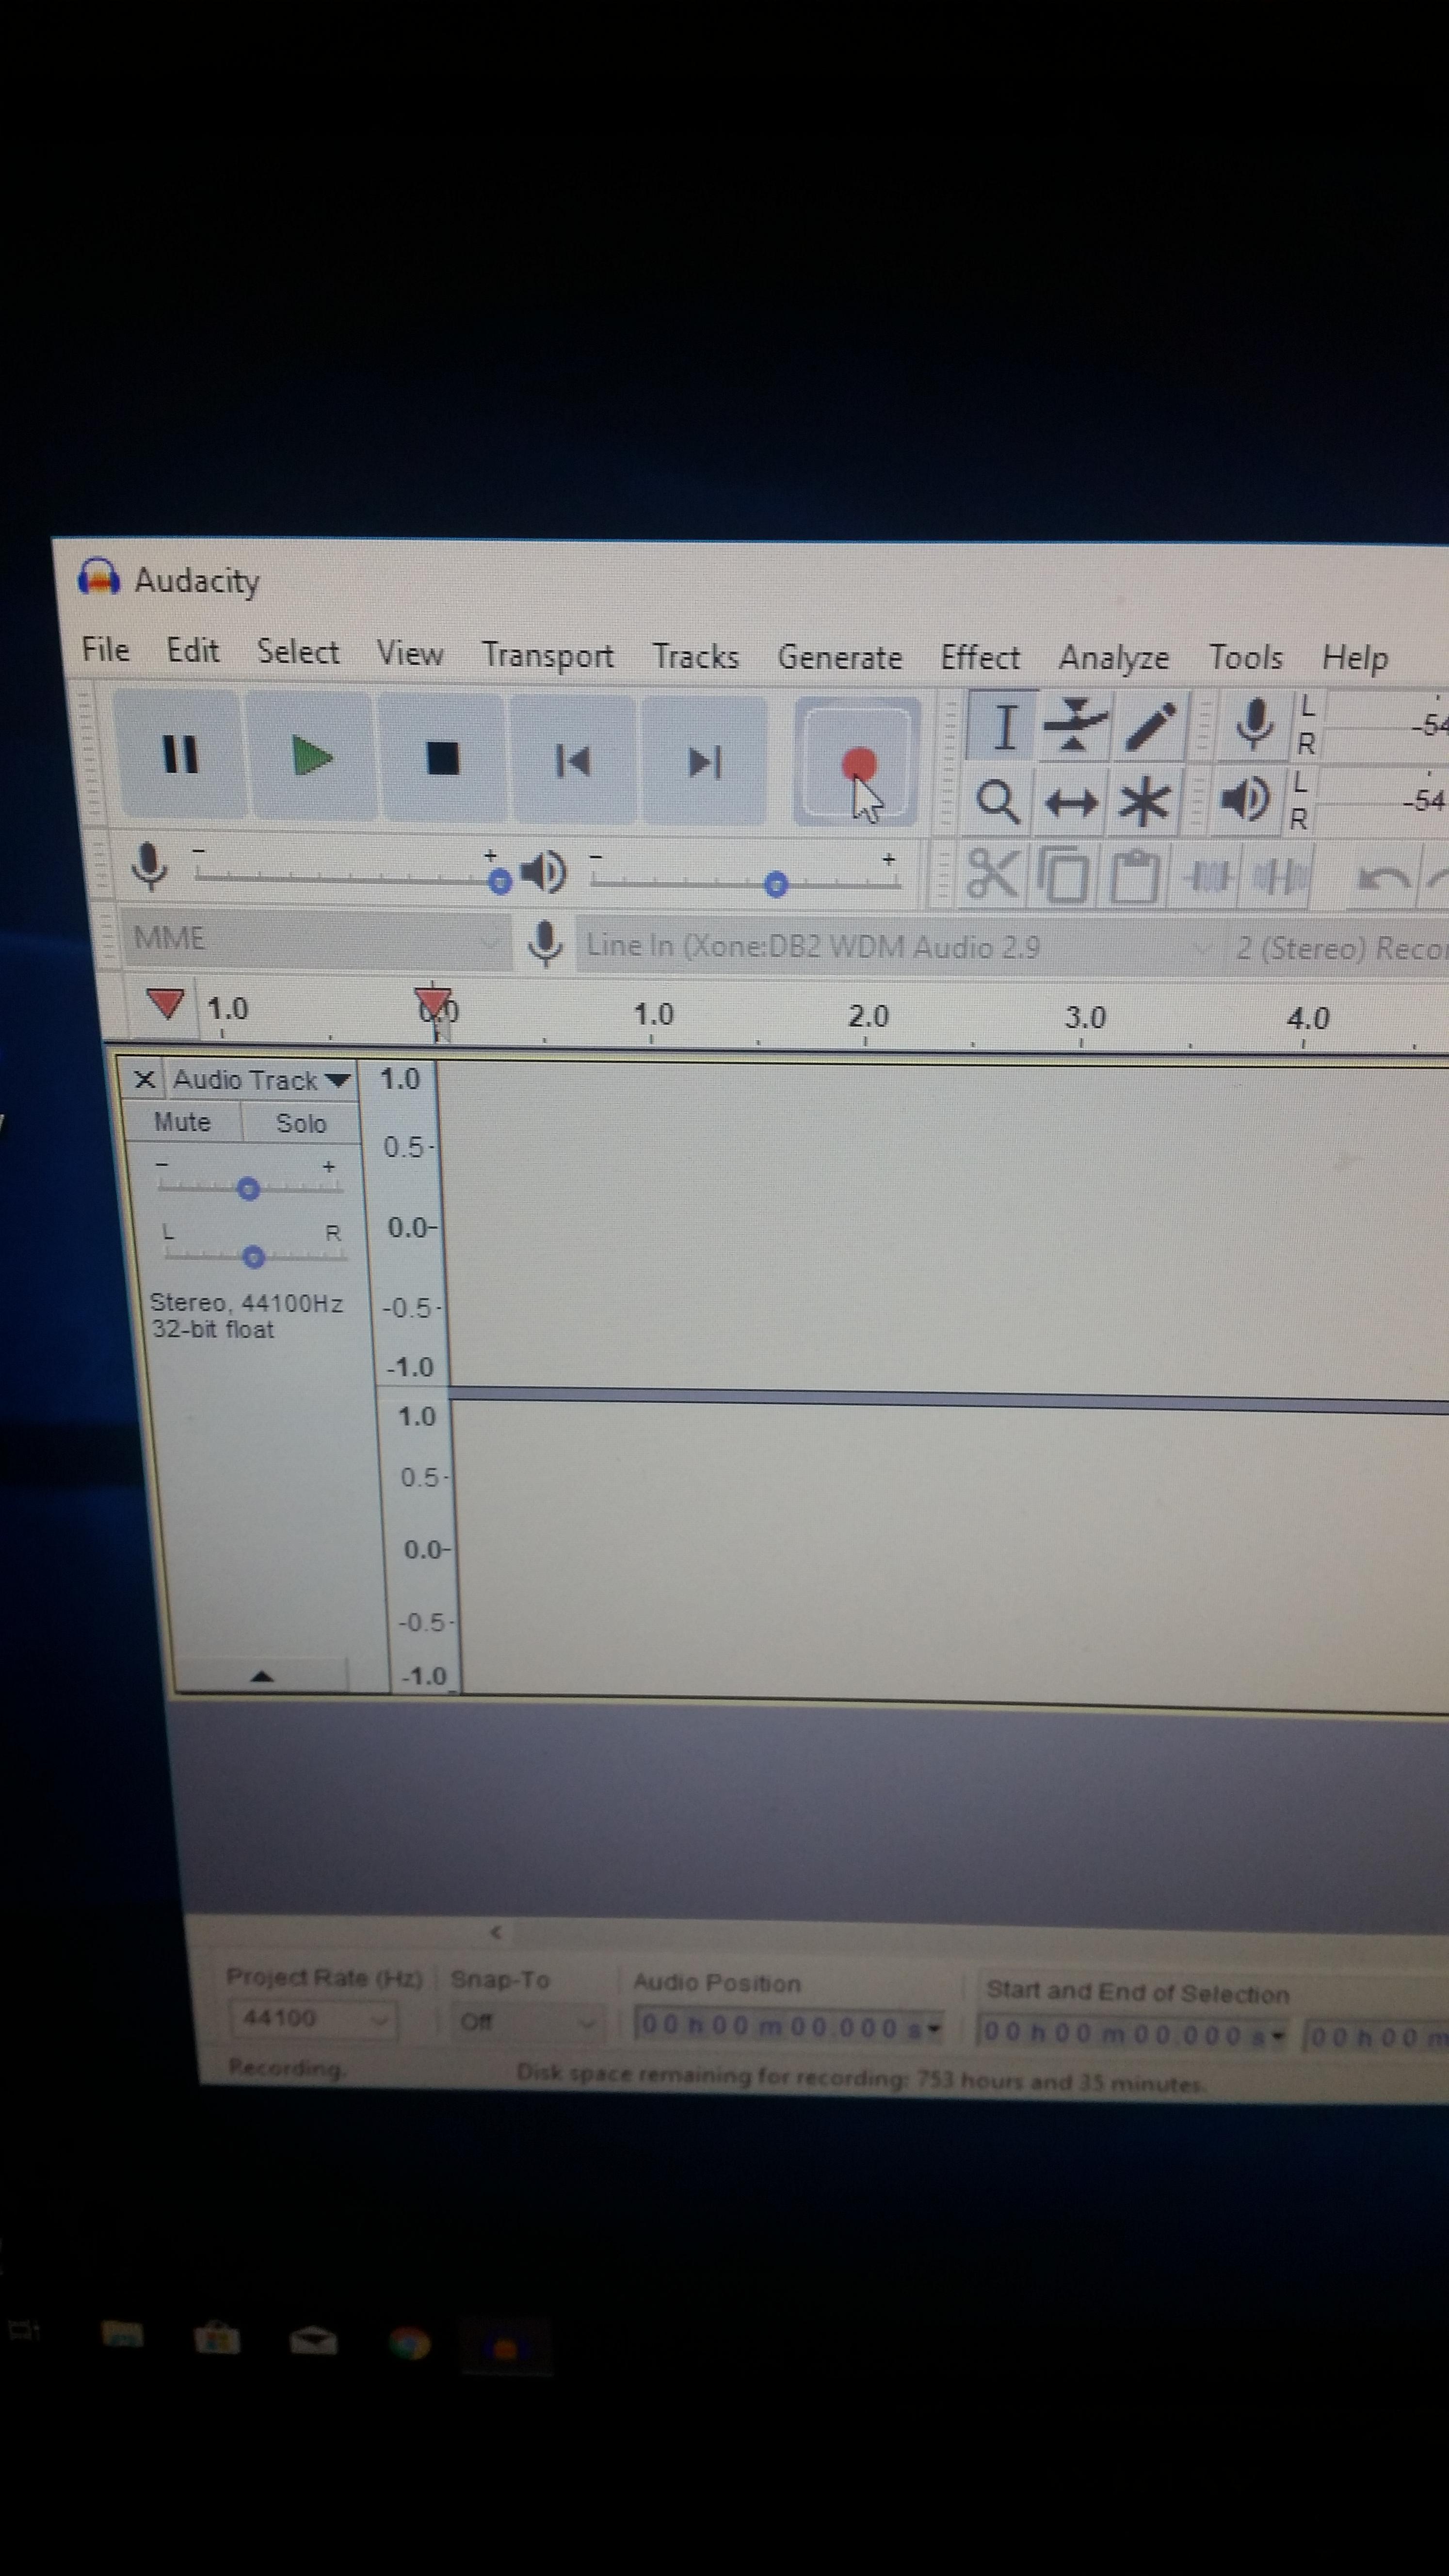Open the Generate menu
The height and width of the screenshot is (2576, 1449).
click(840, 658)
